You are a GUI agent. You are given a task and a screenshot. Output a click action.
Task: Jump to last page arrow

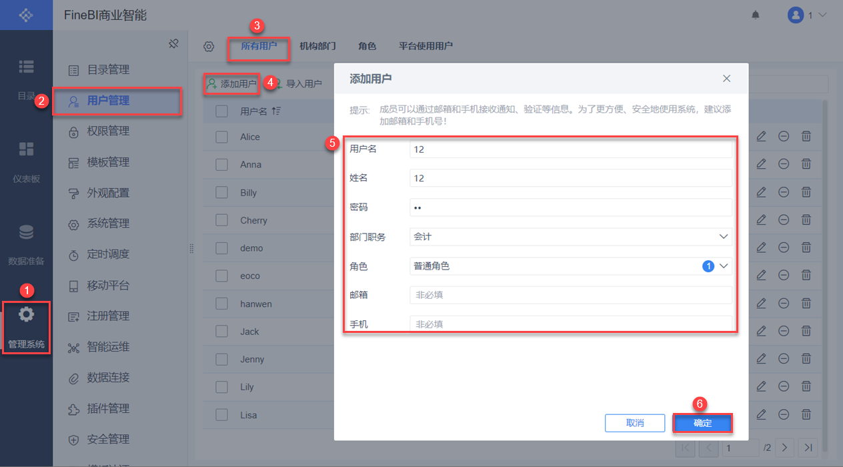click(x=808, y=447)
